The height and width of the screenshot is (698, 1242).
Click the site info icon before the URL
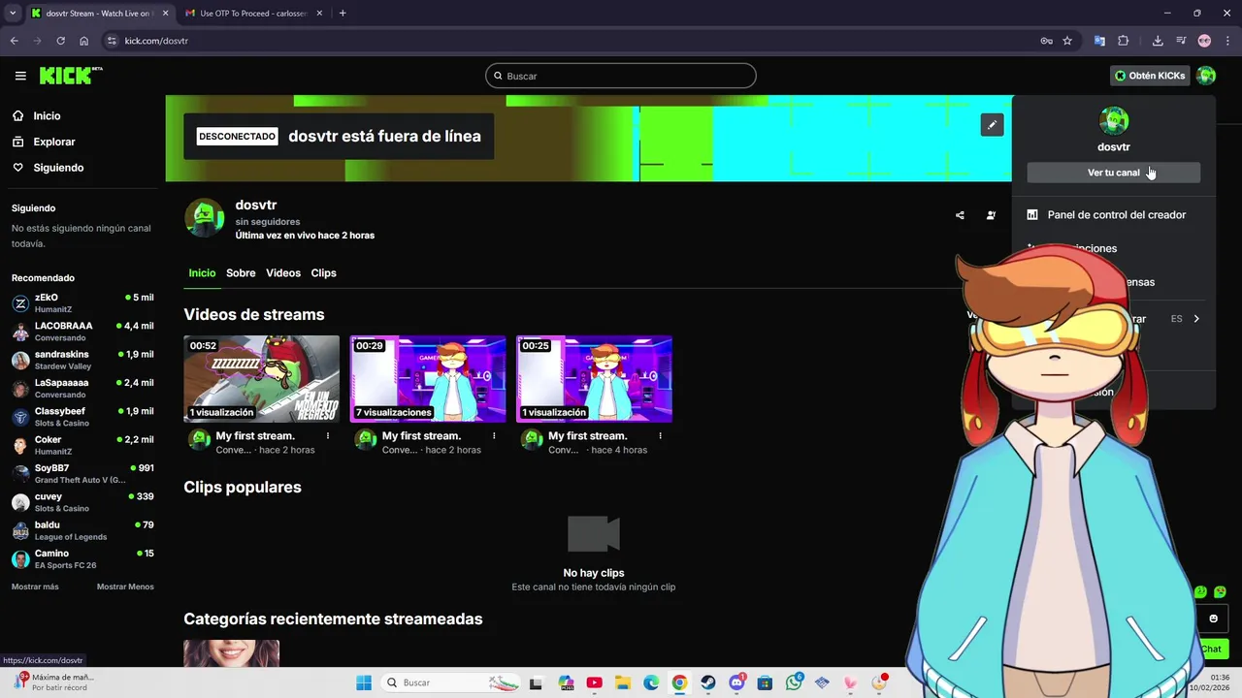click(112, 41)
